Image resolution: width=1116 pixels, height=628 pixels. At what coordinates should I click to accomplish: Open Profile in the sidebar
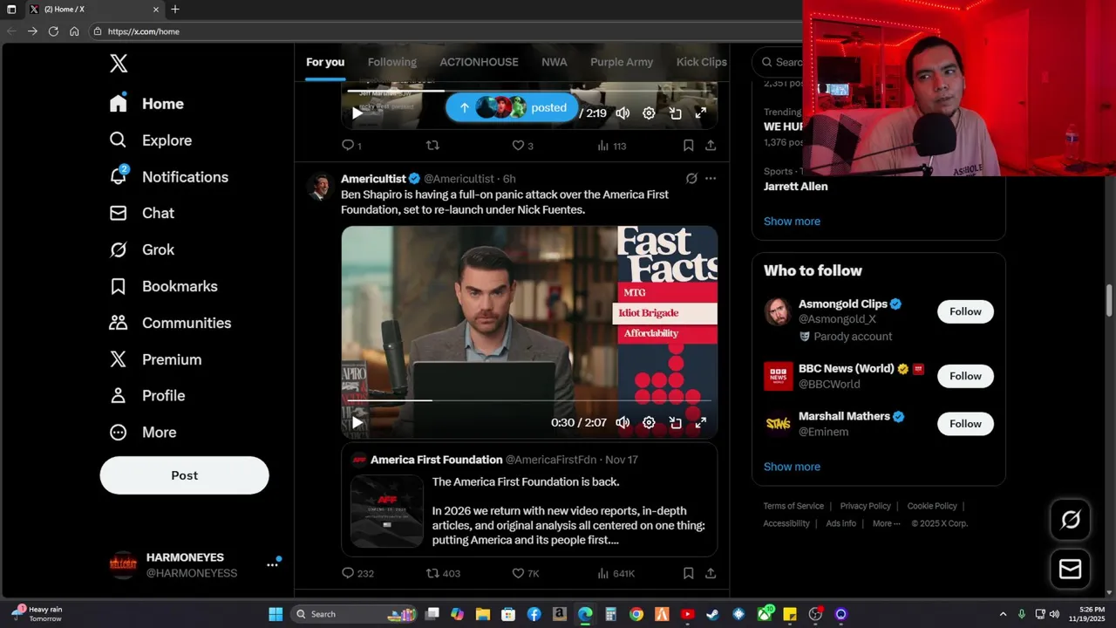(x=146, y=396)
